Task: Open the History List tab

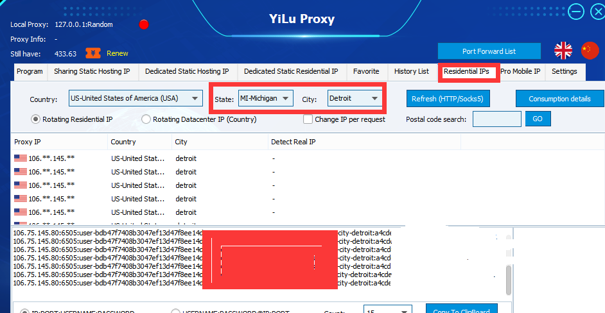Action: pos(412,72)
